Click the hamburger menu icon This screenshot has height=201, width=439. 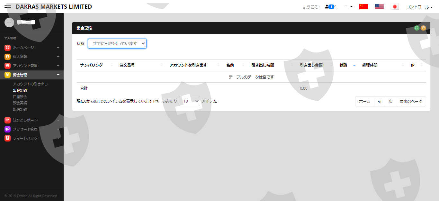pyautogui.click(x=8, y=7)
